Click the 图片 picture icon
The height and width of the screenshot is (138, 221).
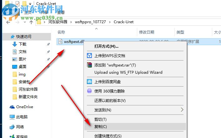15,59
